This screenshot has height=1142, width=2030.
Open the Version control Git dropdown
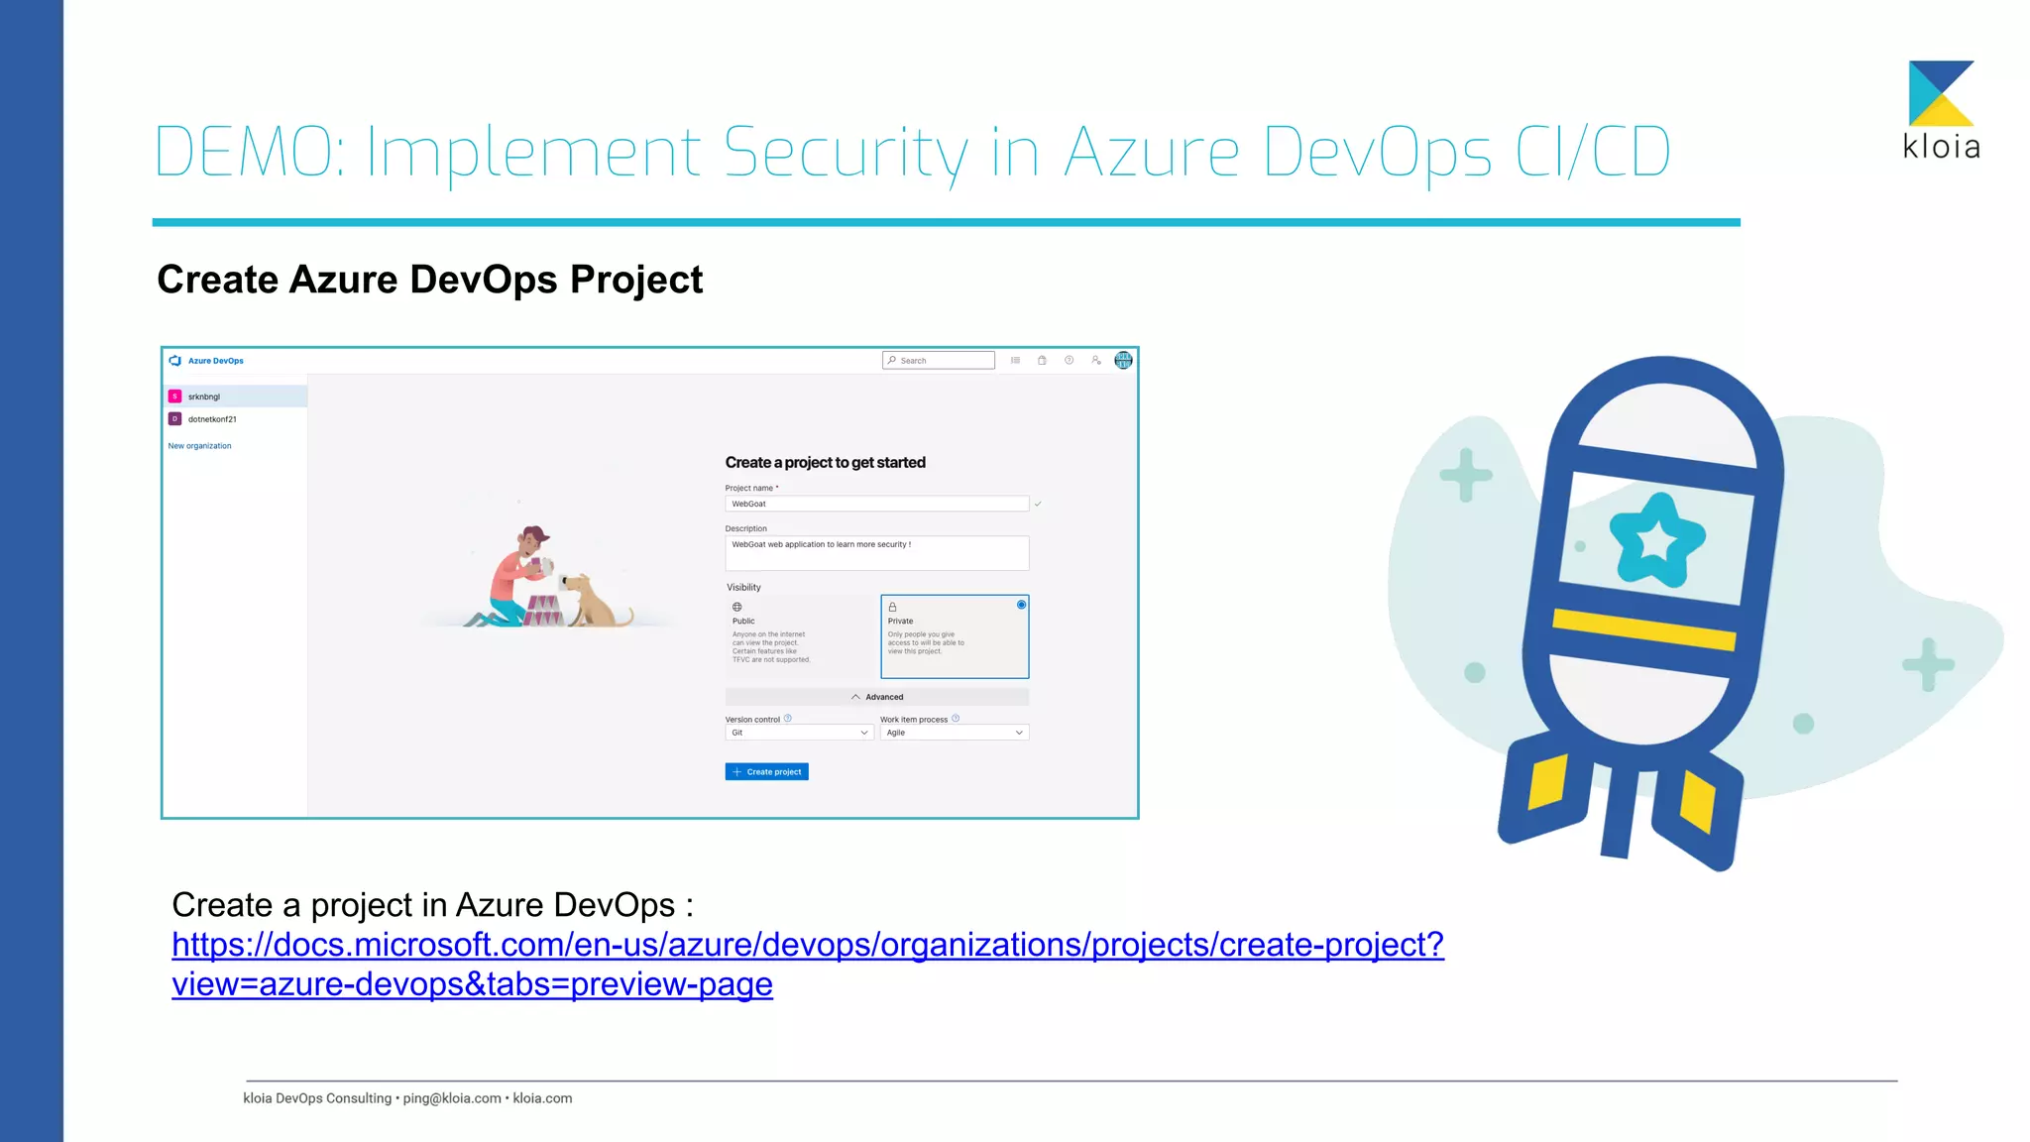(x=799, y=733)
